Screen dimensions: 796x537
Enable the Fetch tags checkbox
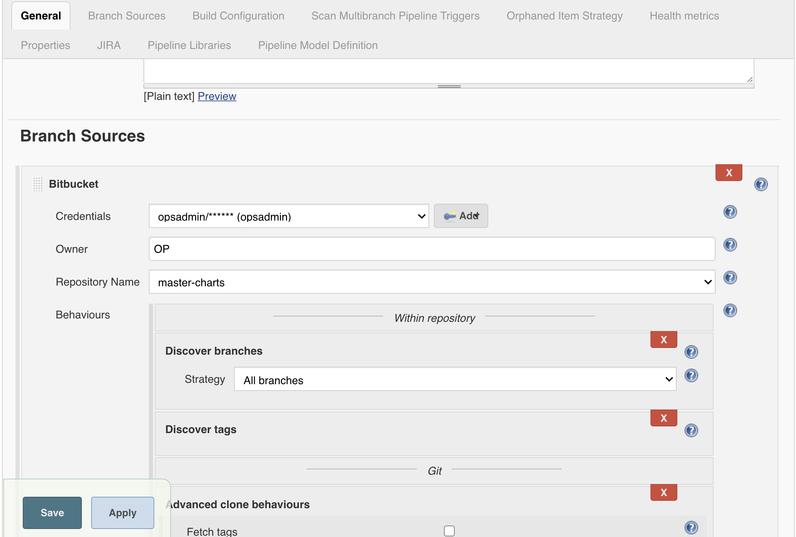[449, 531]
